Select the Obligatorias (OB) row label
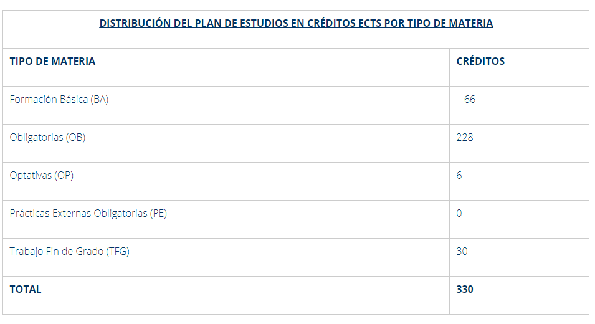 (48, 138)
